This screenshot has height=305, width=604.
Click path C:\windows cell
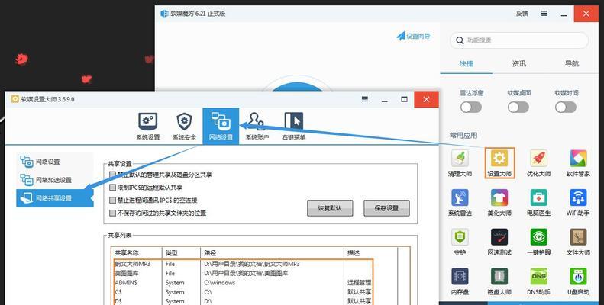(x=220, y=283)
